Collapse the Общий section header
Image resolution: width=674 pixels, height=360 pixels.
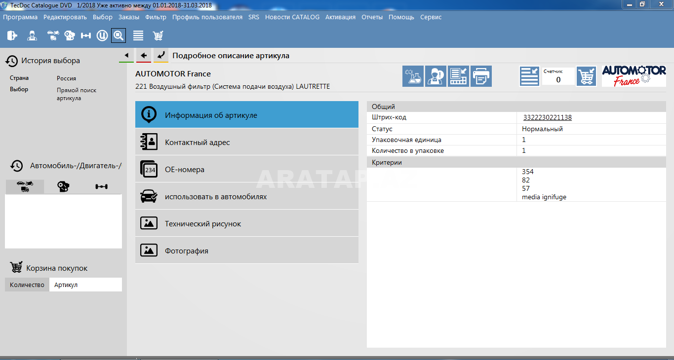tap(516, 107)
